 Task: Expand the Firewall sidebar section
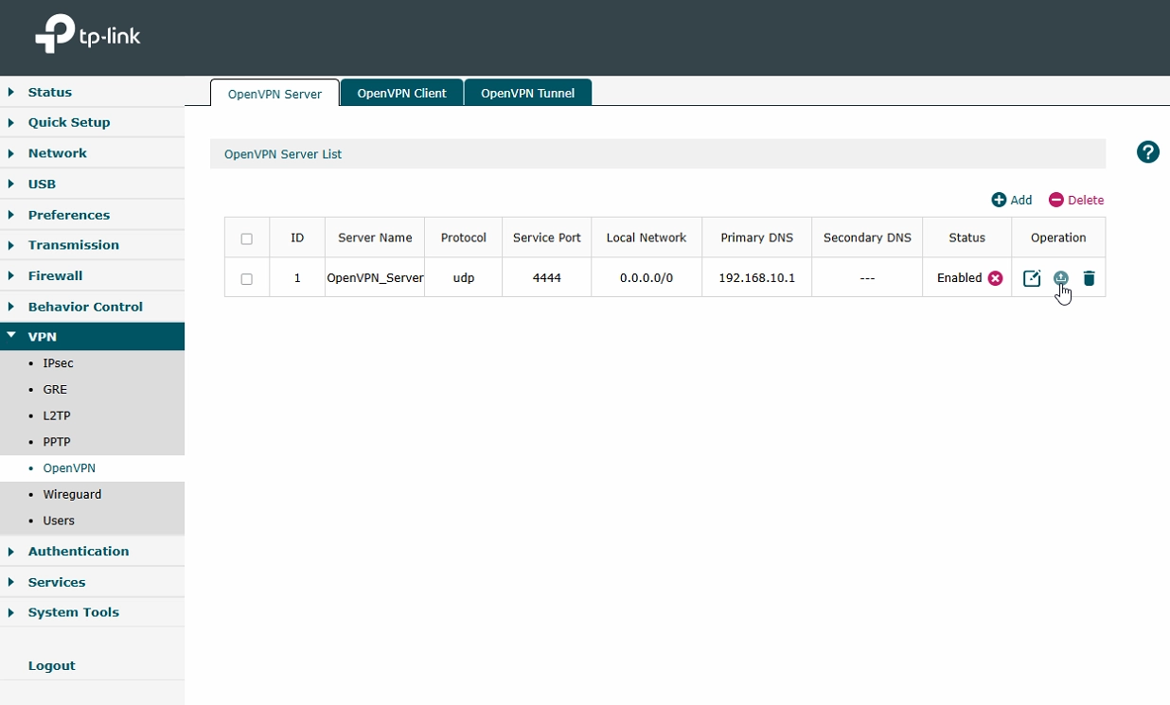(55, 275)
